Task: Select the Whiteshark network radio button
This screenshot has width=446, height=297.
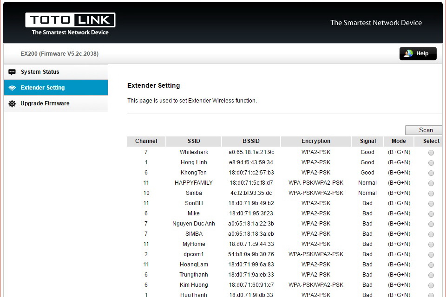Action: (x=431, y=153)
